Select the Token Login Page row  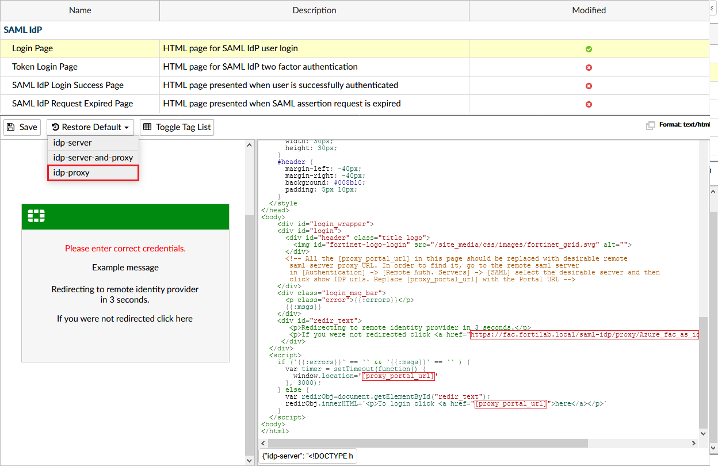coord(45,67)
